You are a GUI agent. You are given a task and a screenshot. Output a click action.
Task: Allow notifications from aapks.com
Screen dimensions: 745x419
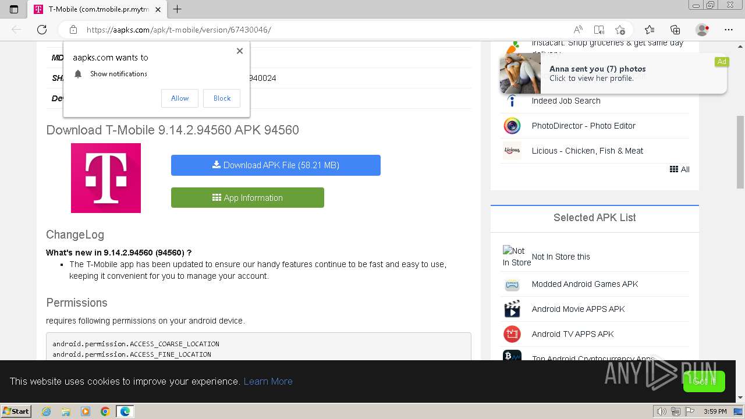point(180,98)
